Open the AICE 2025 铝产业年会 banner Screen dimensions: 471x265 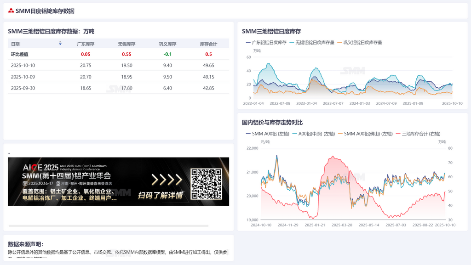(118, 181)
